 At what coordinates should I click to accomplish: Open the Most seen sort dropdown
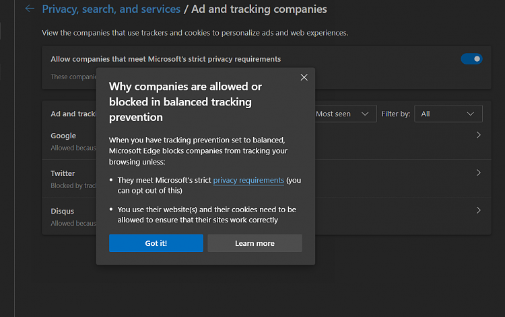[x=345, y=114]
